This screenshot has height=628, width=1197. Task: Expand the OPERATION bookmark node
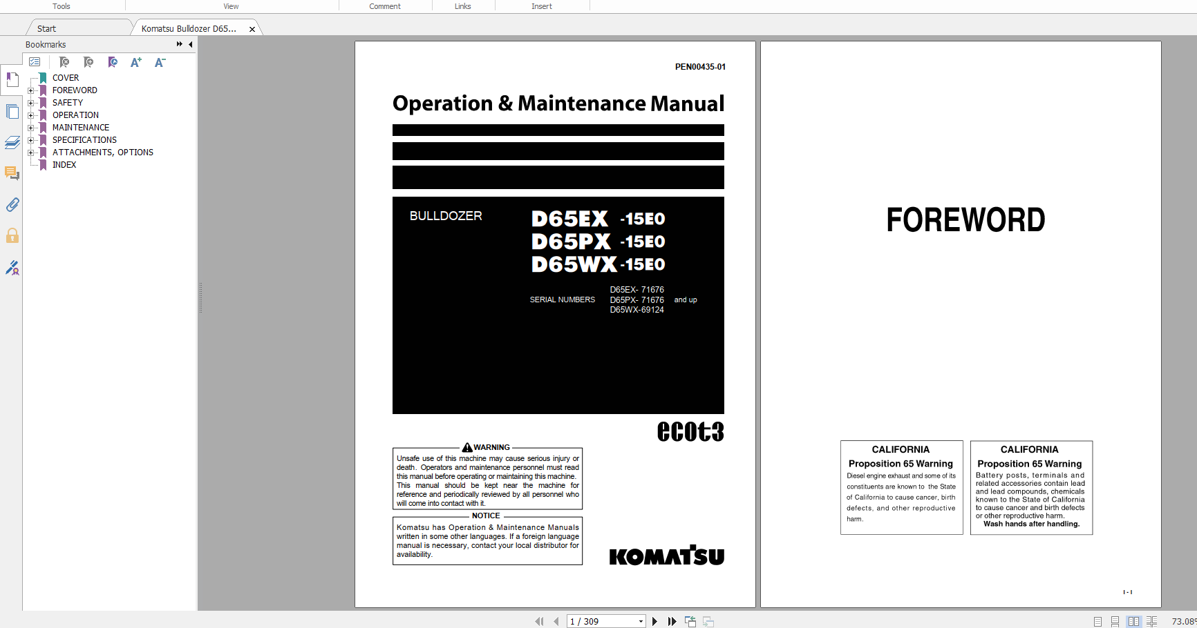tap(30, 115)
